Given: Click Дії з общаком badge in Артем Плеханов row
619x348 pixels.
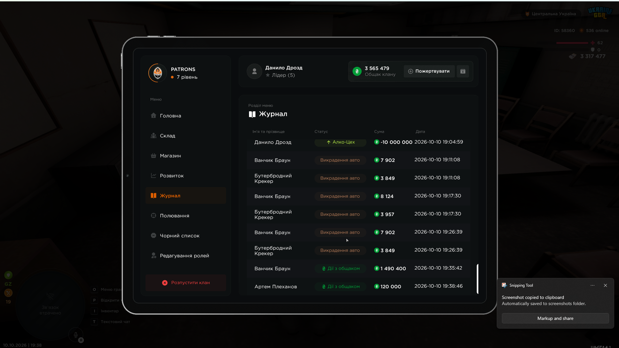Looking at the screenshot, I should click(340, 287).
